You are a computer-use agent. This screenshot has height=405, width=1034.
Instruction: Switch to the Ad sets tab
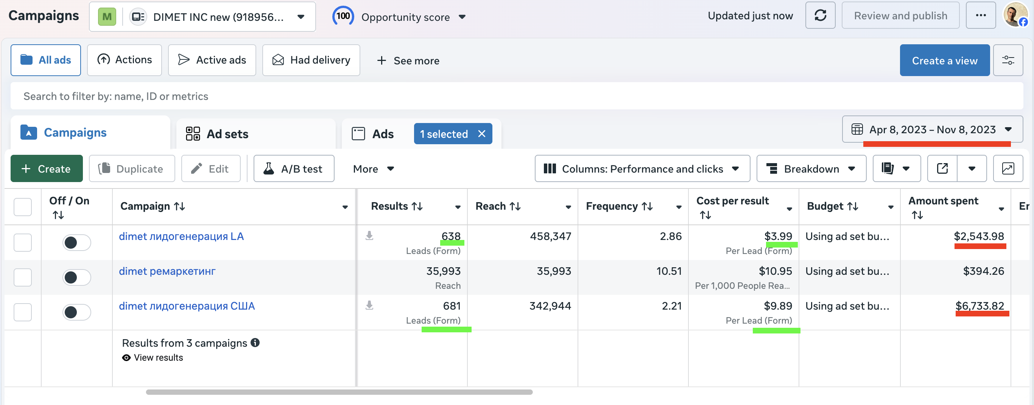[227, 134]
